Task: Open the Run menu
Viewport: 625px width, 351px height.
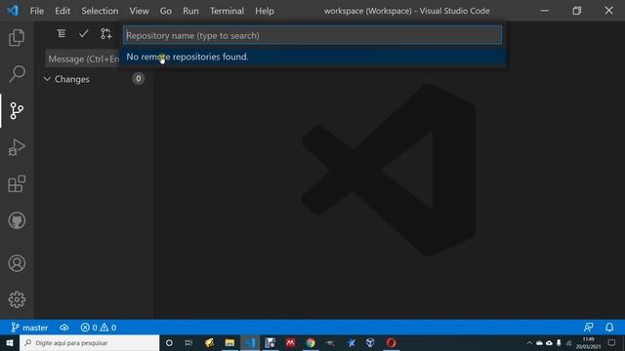Action: click(190, 11)
